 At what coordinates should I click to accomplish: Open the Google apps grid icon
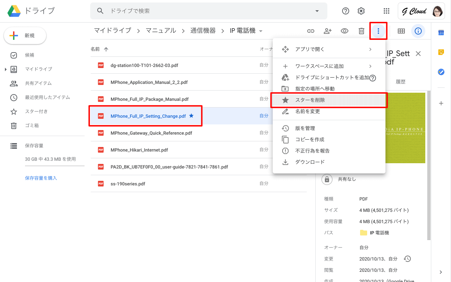[387, 11]
